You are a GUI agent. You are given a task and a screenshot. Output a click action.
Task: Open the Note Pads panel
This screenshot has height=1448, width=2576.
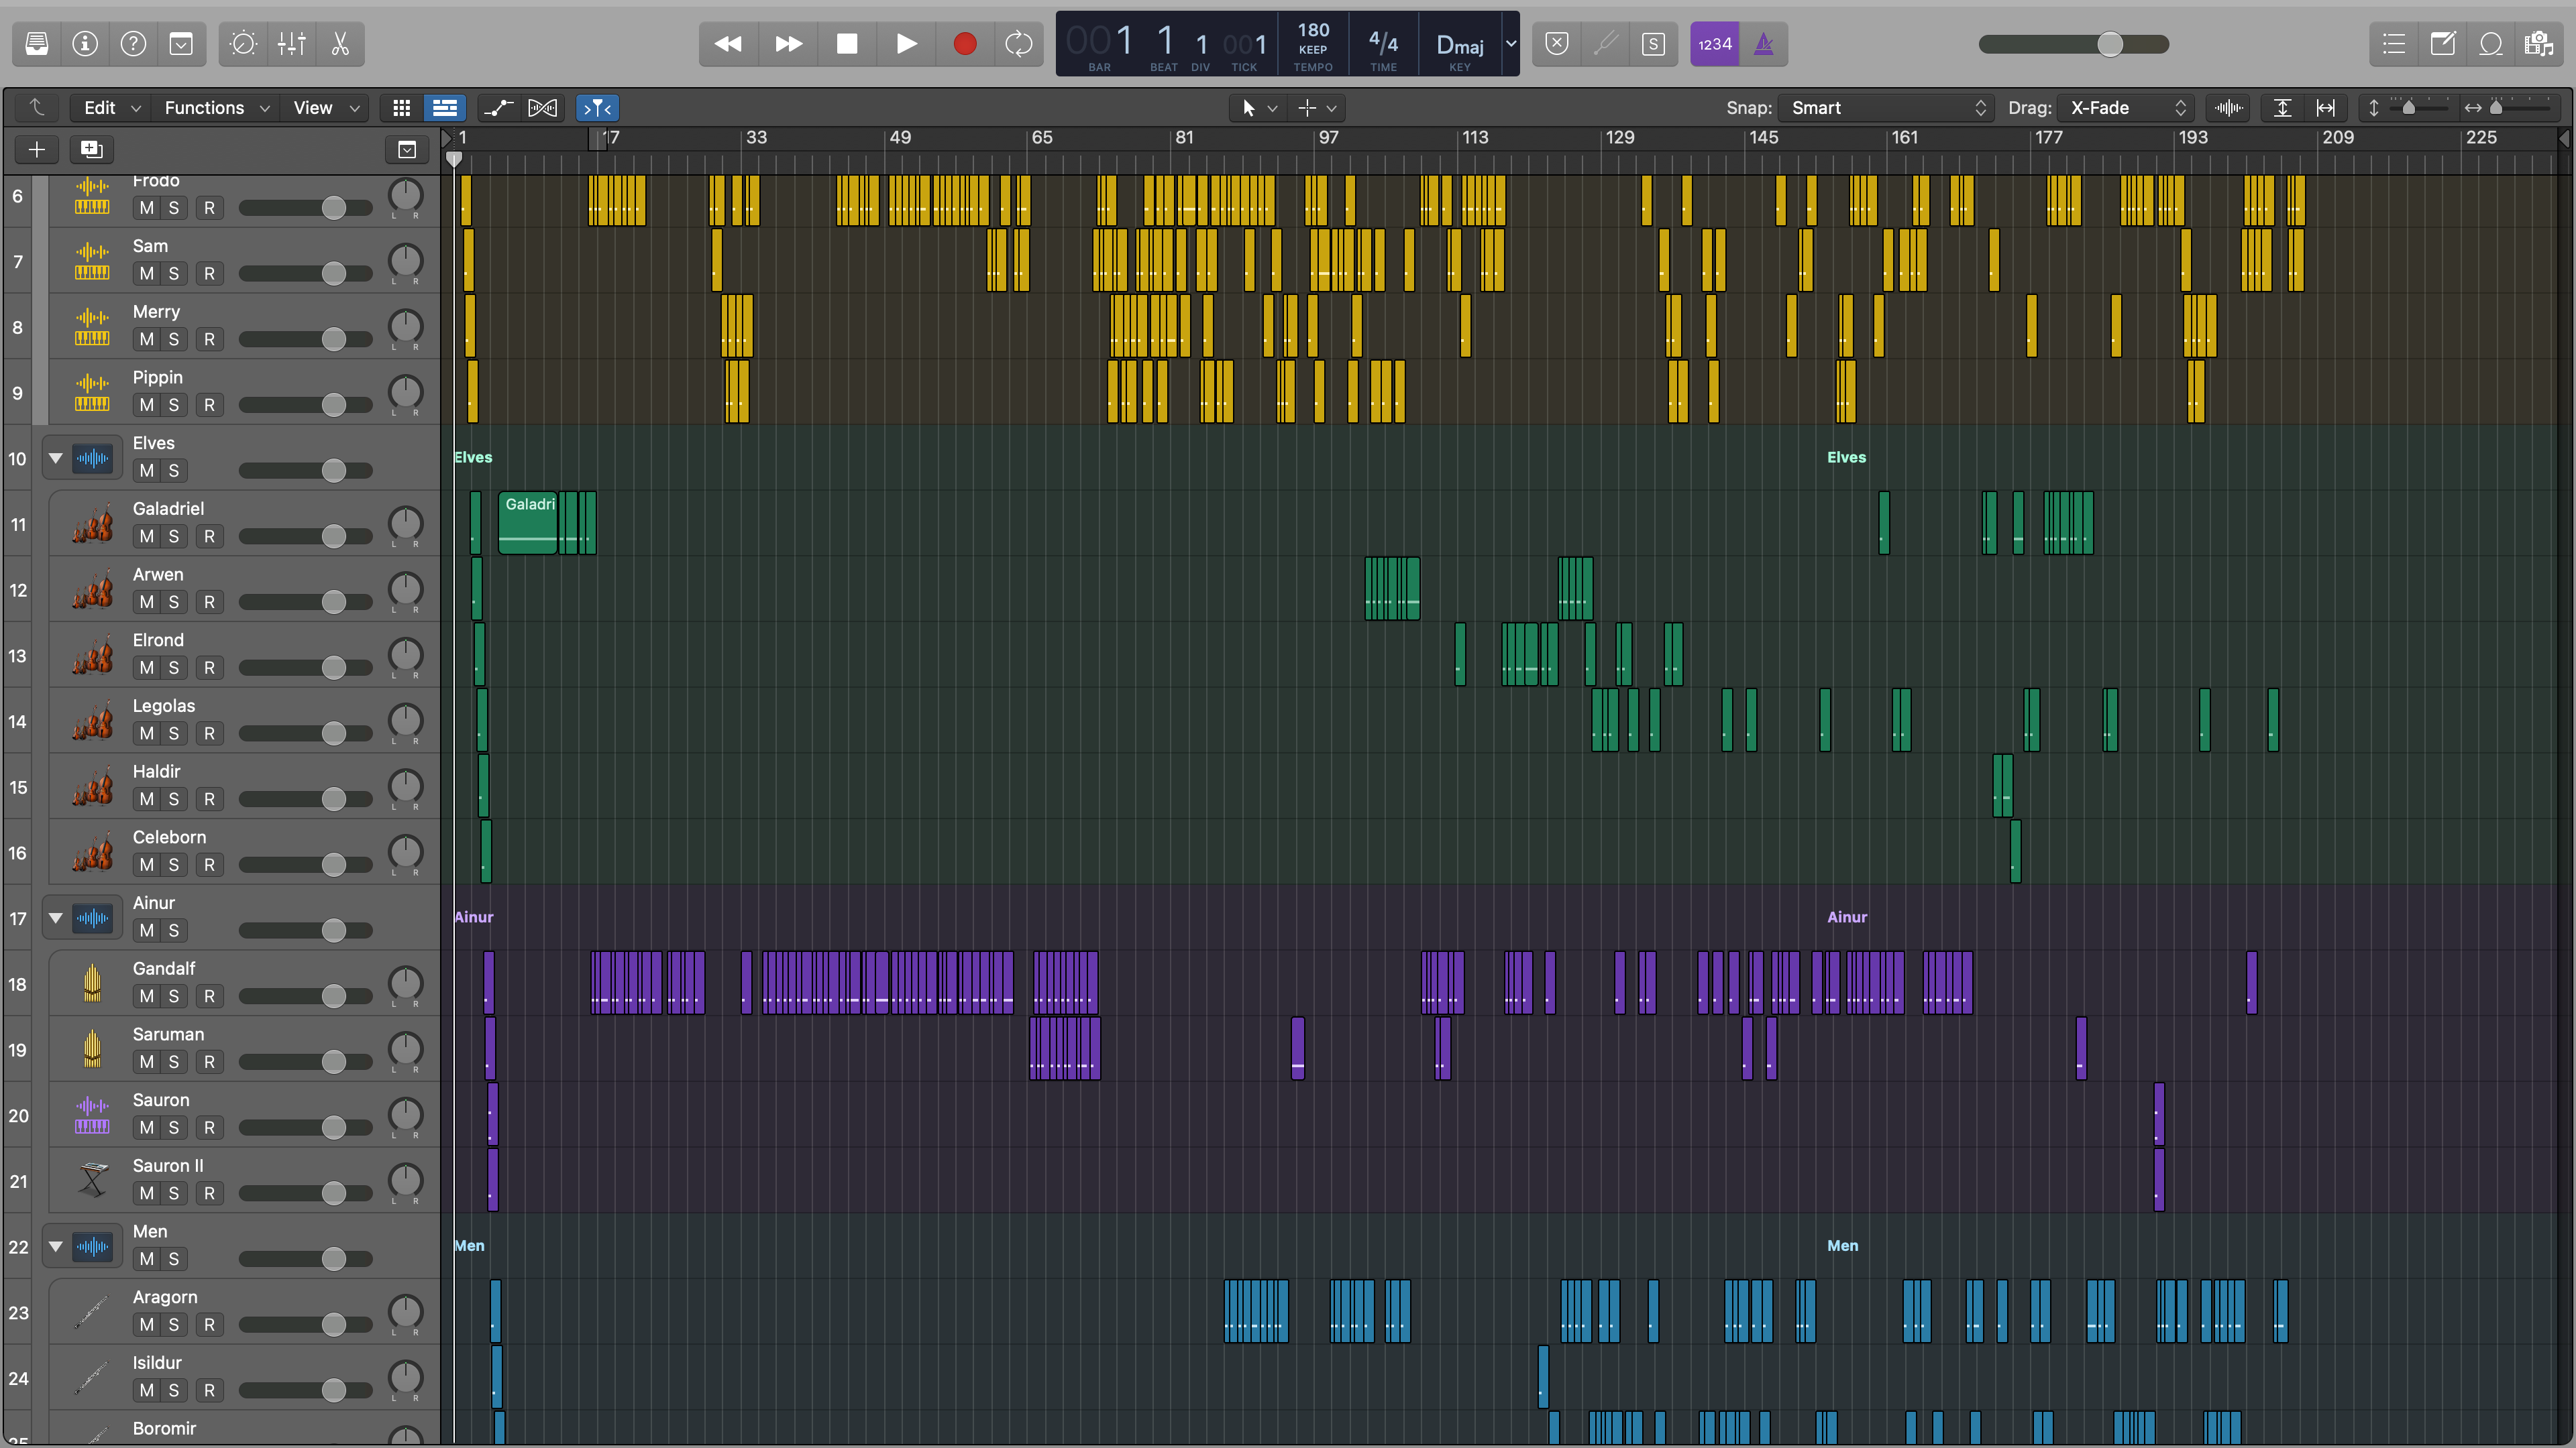(x=2442, y=44)
